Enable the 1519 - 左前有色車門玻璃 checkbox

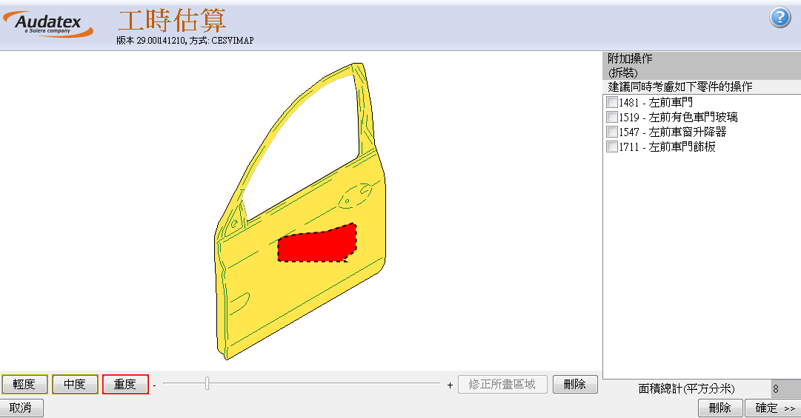[x=612, y=117]
